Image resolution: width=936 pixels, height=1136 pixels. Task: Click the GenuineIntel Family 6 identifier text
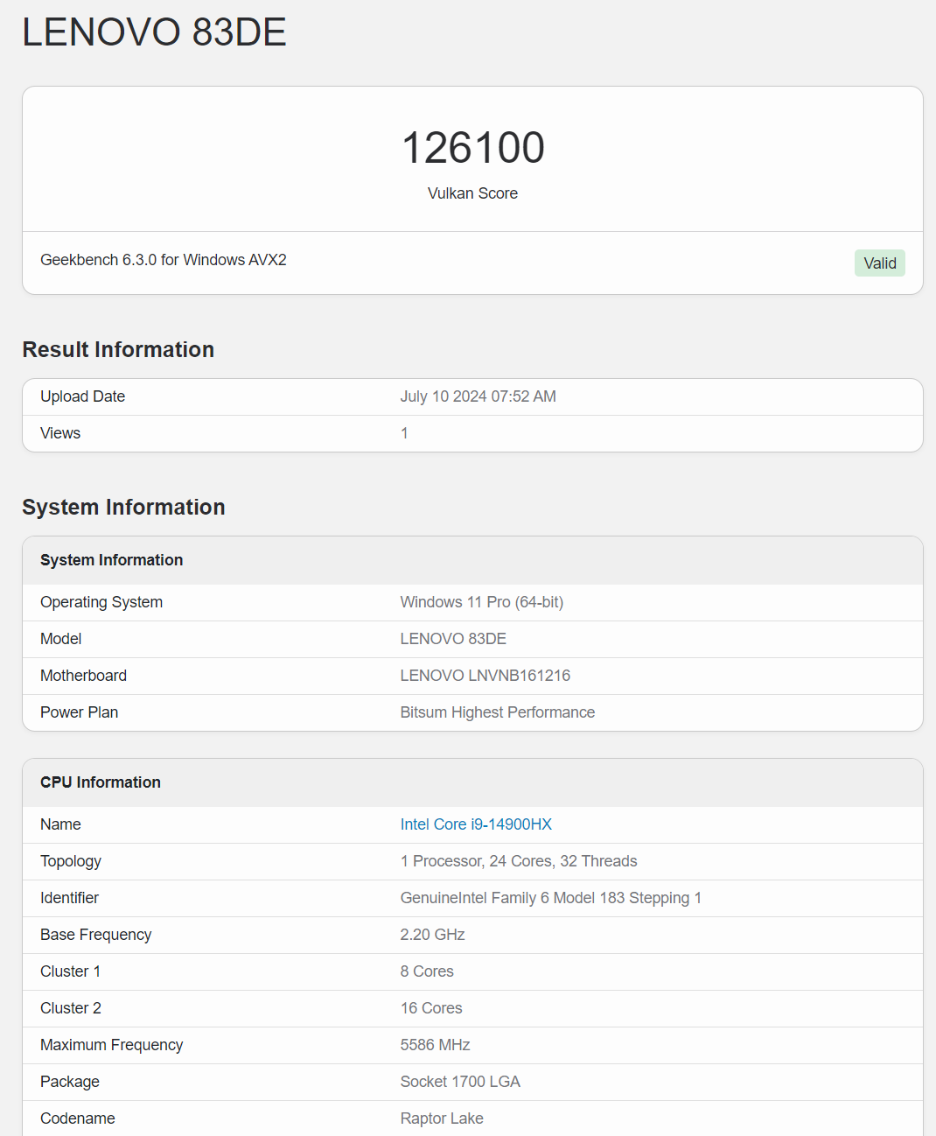pos(551,898)
